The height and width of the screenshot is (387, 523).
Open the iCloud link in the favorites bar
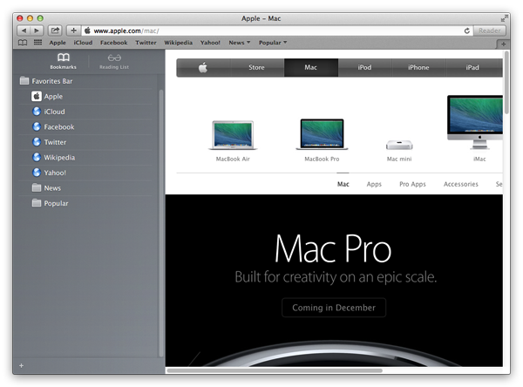(83, 43)
